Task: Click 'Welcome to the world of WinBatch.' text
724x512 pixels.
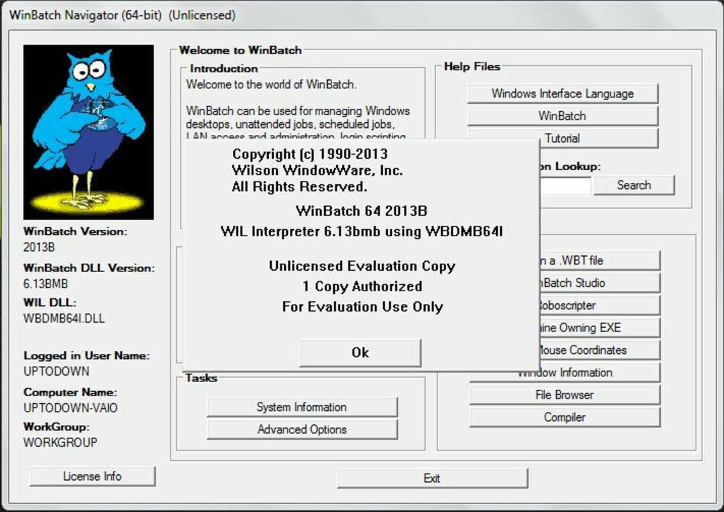Action: coord(271,84)
